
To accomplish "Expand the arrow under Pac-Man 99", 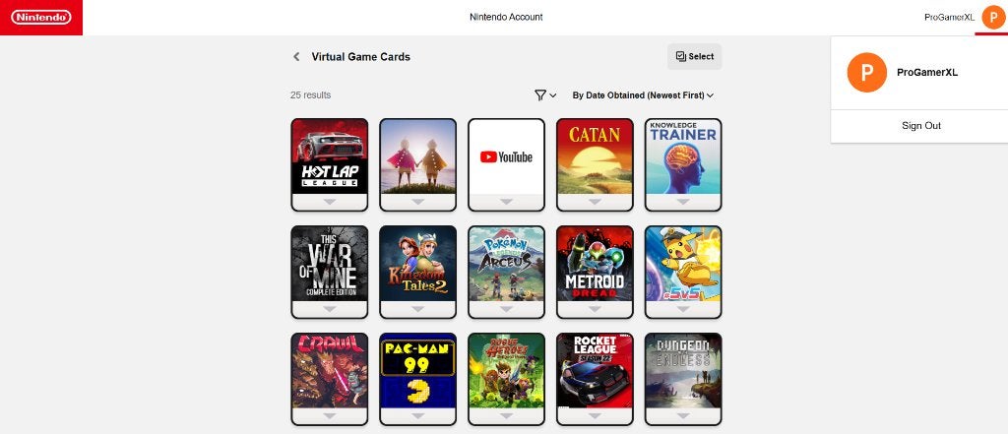I will 417,416.
